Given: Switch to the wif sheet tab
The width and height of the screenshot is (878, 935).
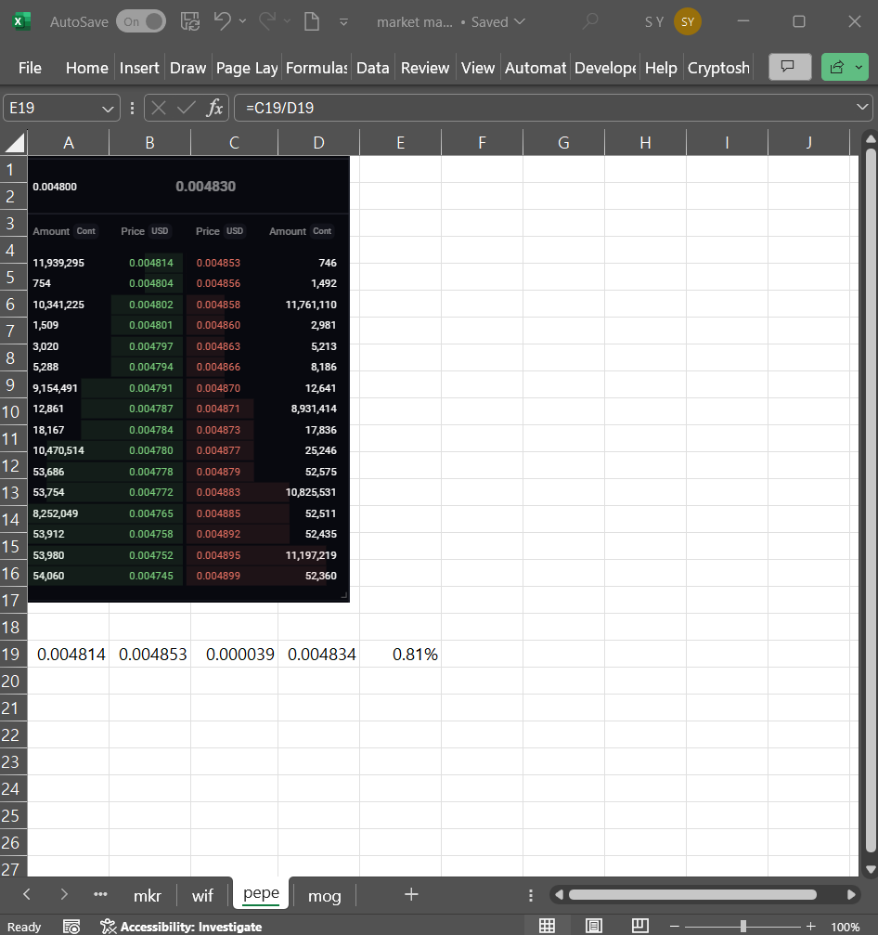Looking at the screenshot, I should coord(202,896).
